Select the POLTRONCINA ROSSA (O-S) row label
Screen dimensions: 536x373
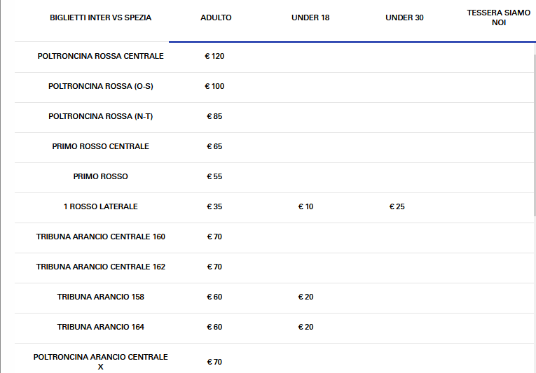(100, 86)
